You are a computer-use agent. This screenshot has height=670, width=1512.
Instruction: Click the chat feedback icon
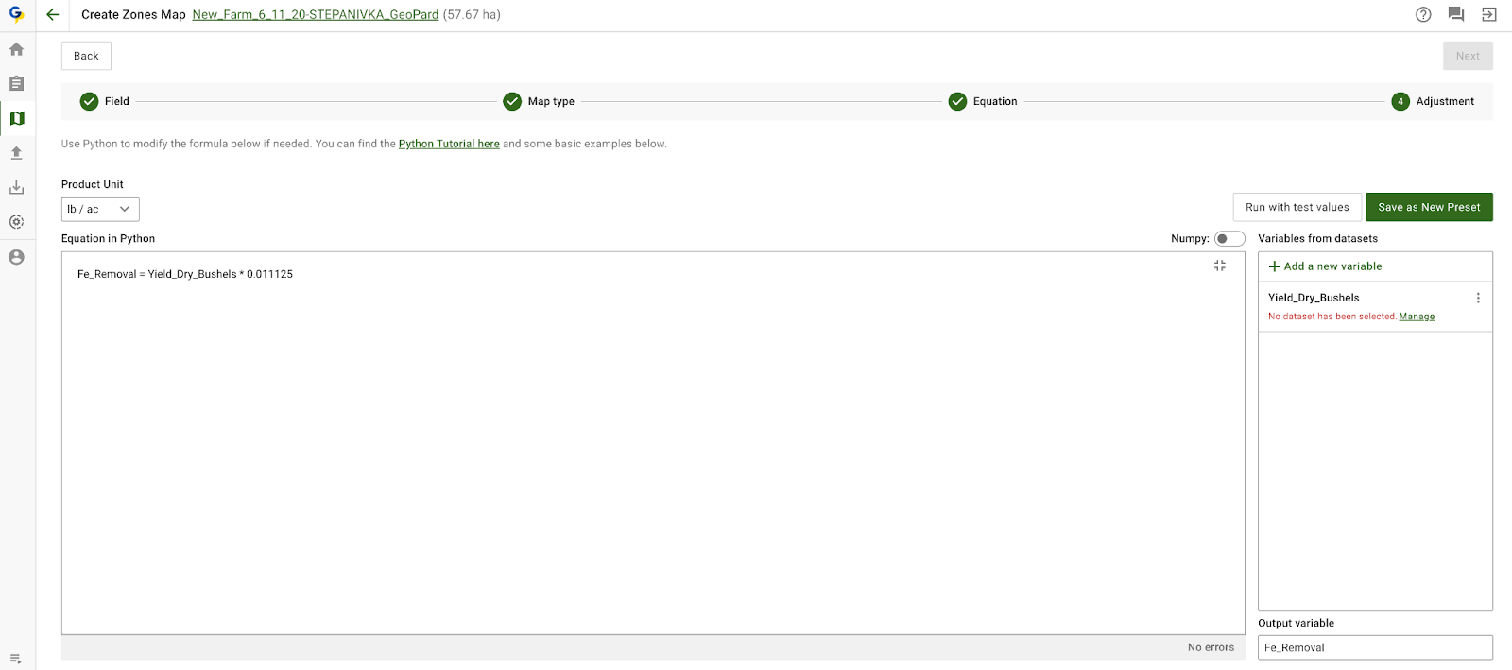pos(1456,14)
